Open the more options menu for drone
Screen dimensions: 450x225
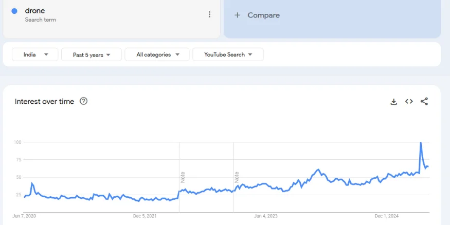coord(209,14)
